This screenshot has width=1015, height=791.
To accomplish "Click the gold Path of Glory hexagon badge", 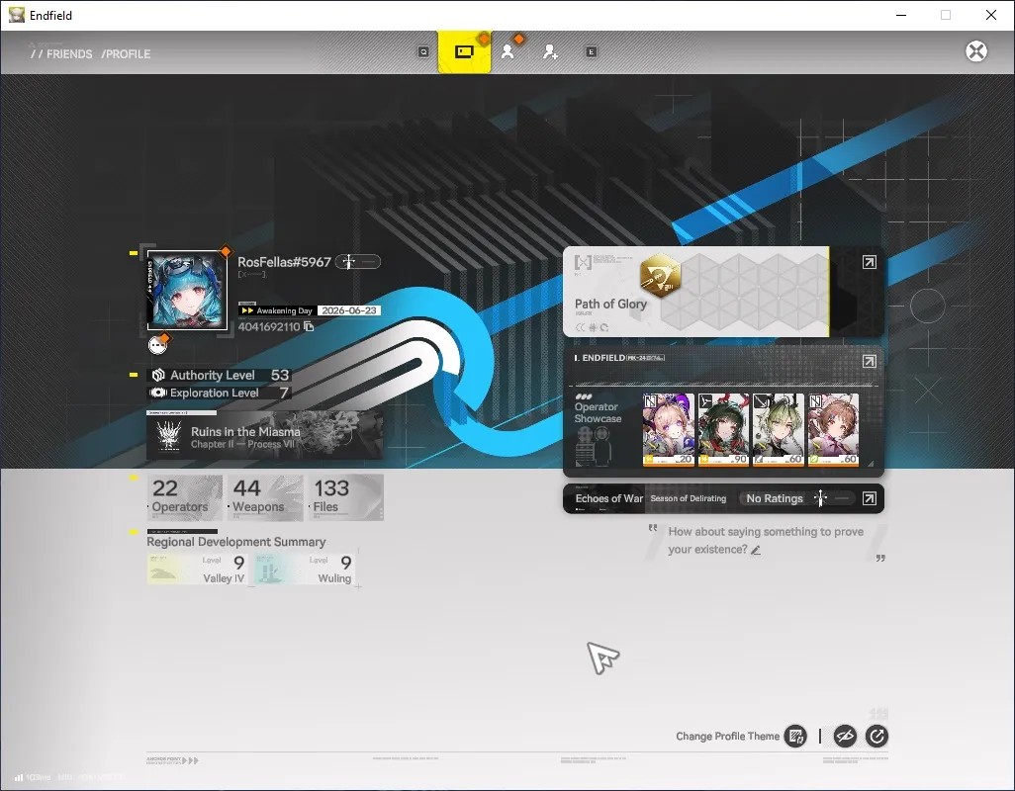I will 660,276.
